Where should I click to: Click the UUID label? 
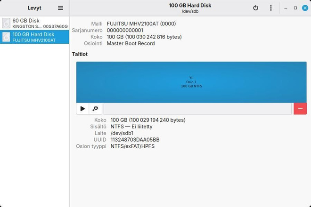(100, 140)
